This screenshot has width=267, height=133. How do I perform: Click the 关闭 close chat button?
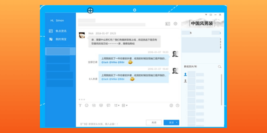[154, 122]
